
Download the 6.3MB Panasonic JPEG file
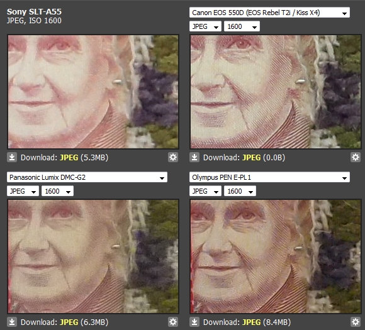pyautogui.click(x=69, y=322)
